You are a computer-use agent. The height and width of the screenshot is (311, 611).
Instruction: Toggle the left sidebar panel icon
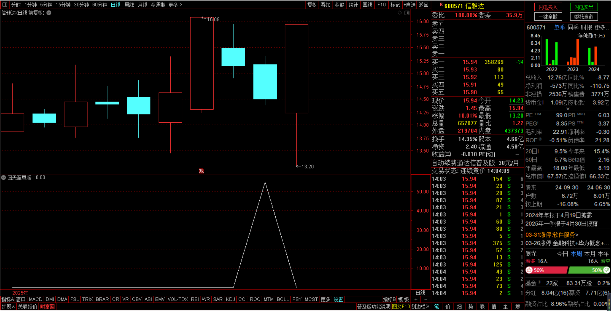pos(5,5)
